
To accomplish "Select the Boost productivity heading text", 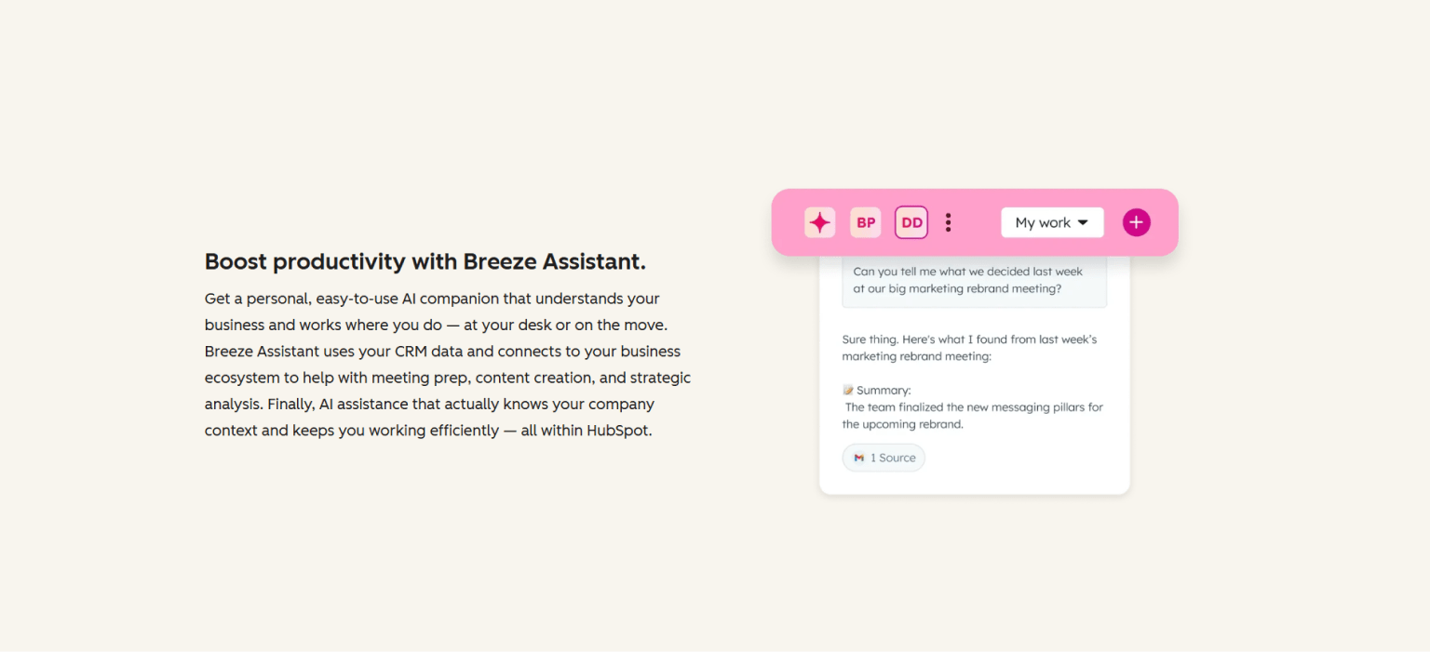I will (425, 261).
